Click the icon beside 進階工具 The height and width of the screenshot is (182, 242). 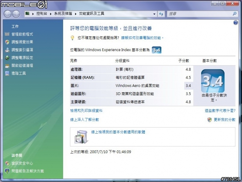pyautogui.click(x=7, y=73)
